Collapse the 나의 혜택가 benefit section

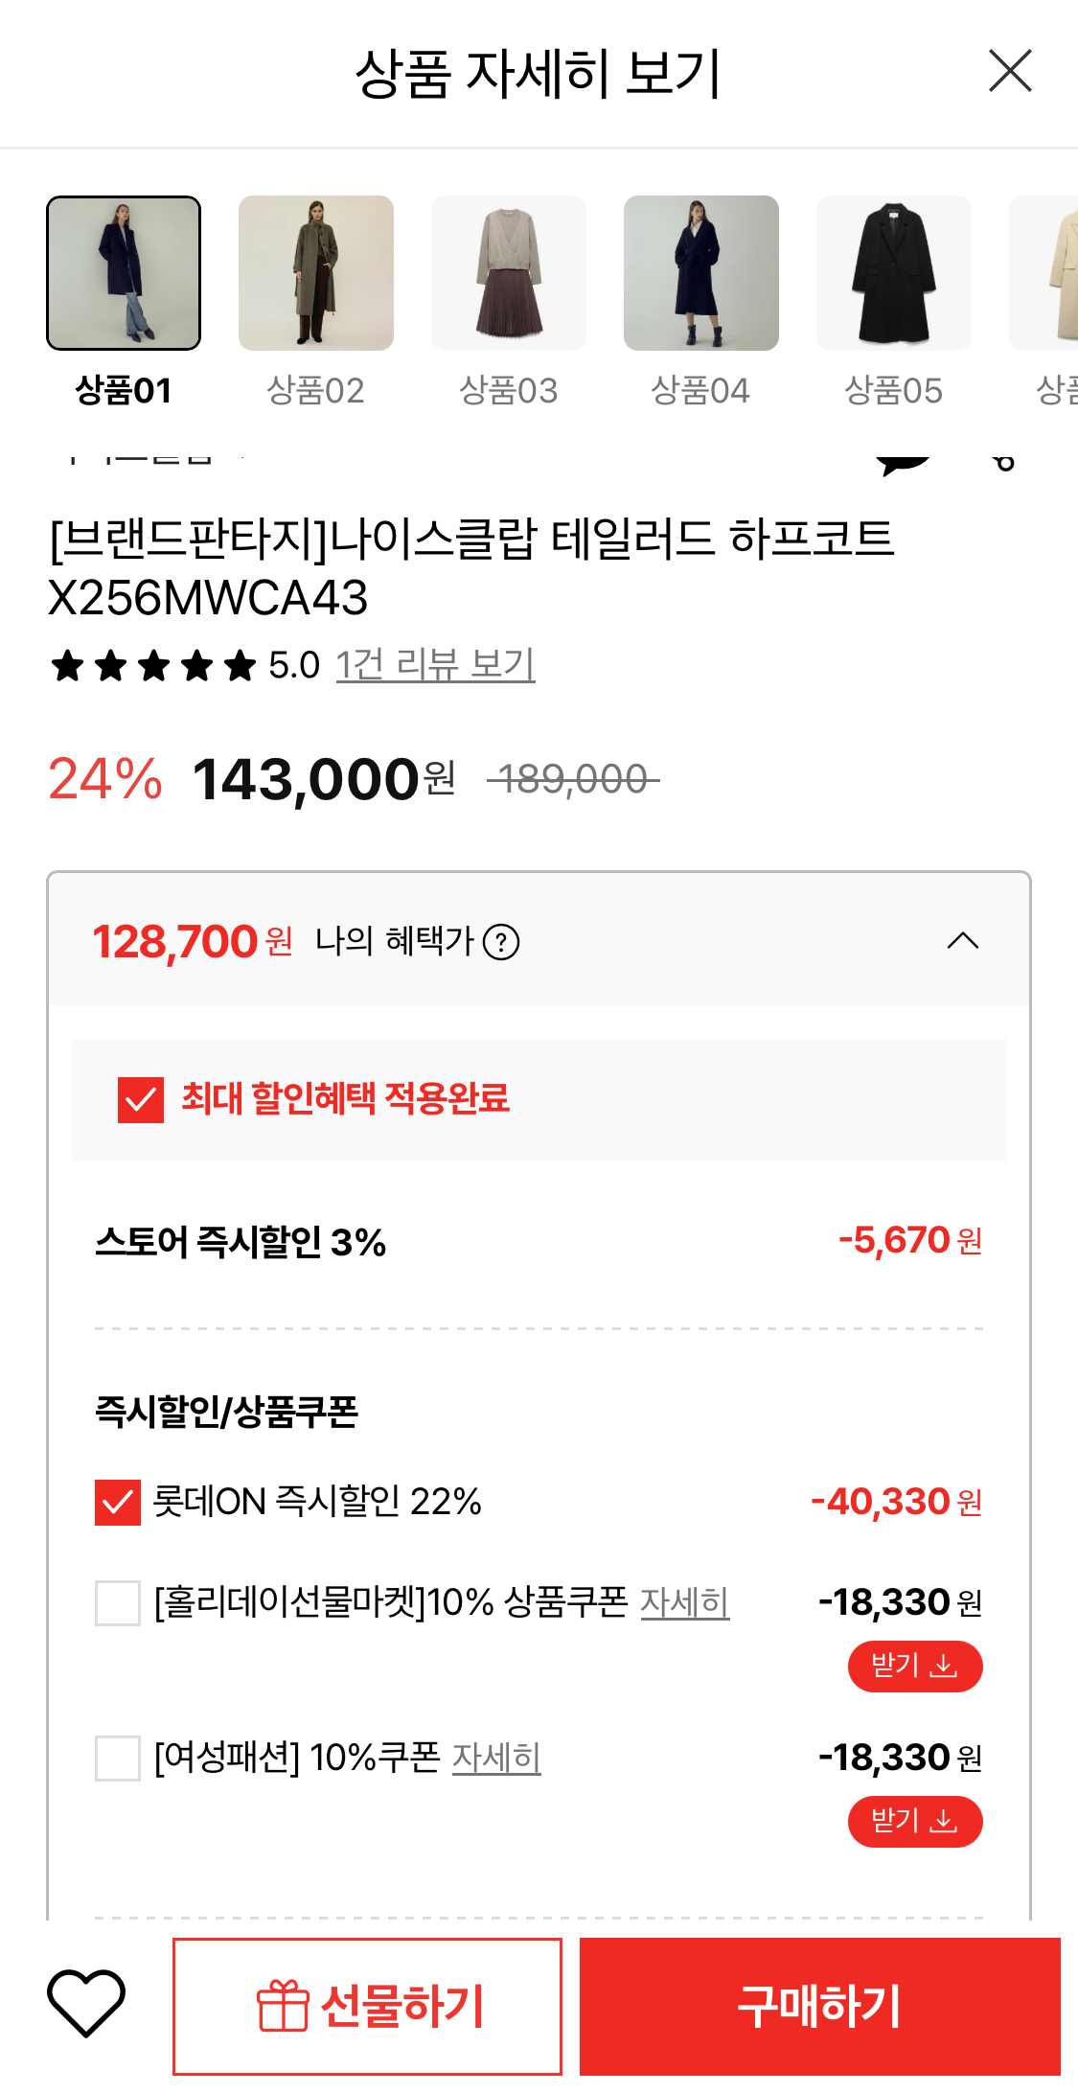(962, 941)
